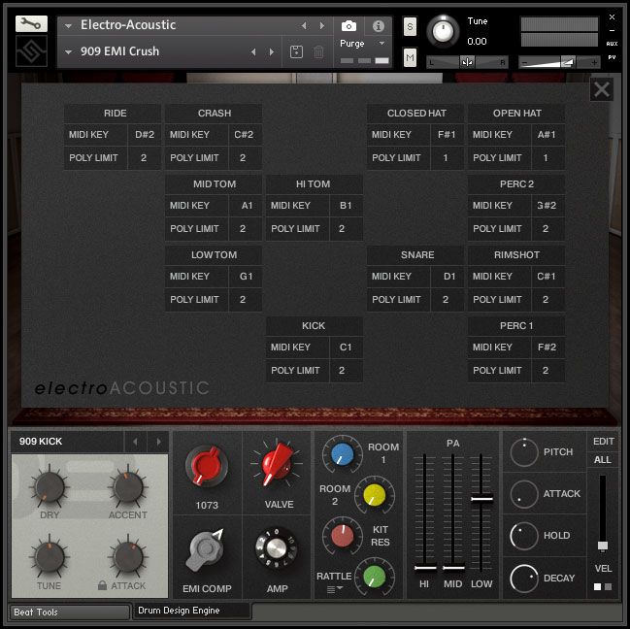Open the RIDE MIDI KEY D#2 selector
The image size is (630, 629).
pos(145,135)
